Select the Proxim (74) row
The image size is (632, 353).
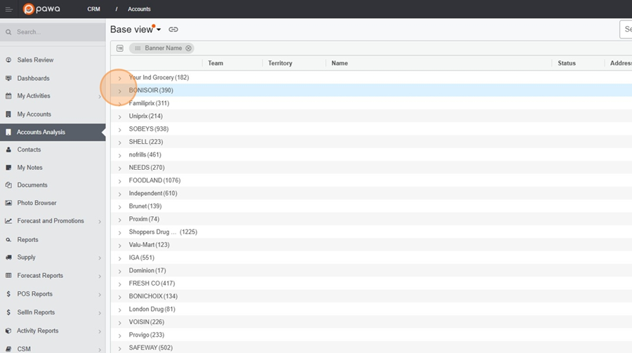tap(371, 219)
